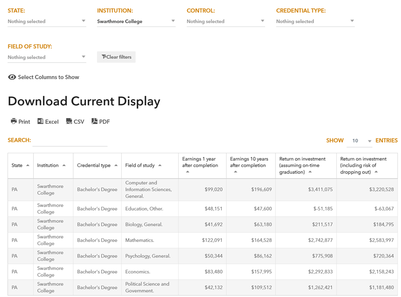The image size is (401, 297).
Task: Click Return on investment (including risk of dropping out) header
Action: coord(367,166)
